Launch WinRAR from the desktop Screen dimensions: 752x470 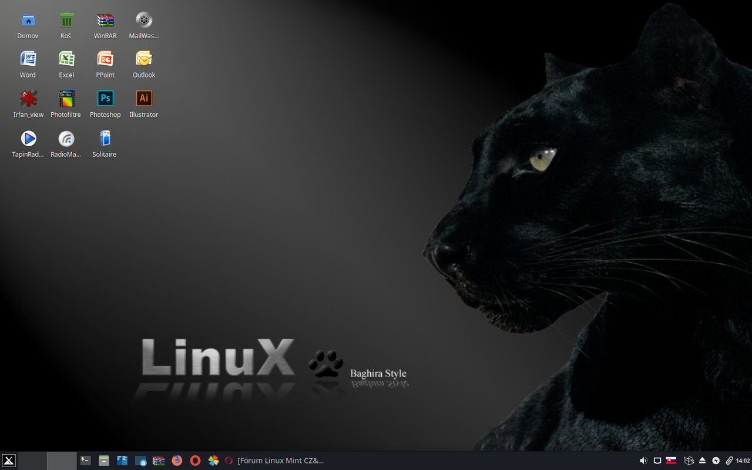coord(105,26)
